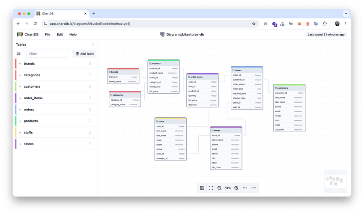
Task: Zoom in using the magnifier plus icon
Action: pyautogui.click(x=236, y=188)
